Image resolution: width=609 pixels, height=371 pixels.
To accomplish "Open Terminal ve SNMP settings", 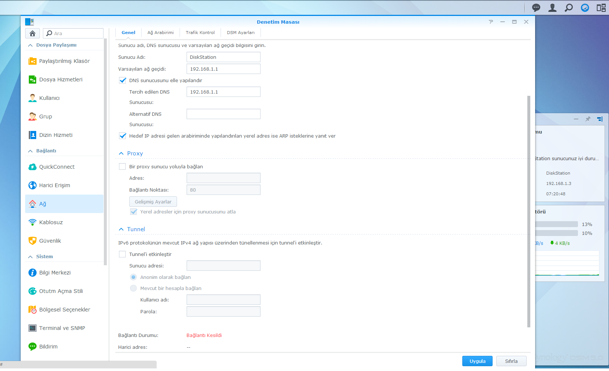I will pos(62,328).
